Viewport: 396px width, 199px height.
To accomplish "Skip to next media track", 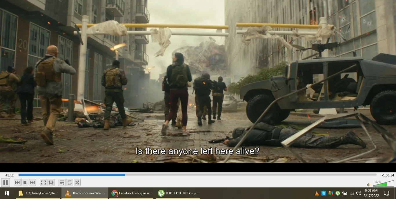I will coord(32,183).
